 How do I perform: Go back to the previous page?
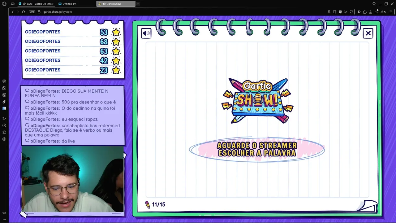12,12
